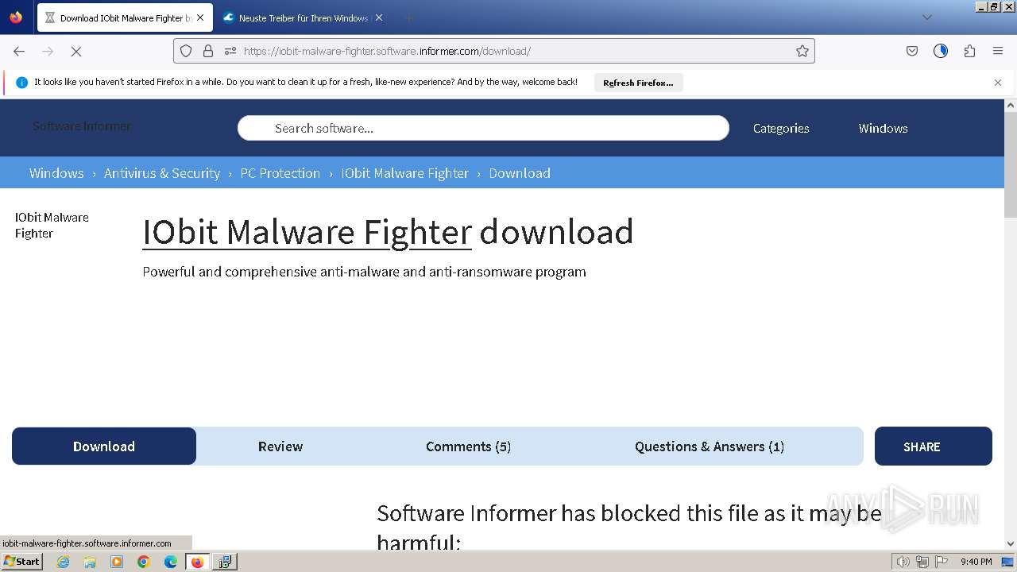The height and width of the screenshot is (572, 1017).
Task: Click the 9:40 PM system clock
Action: [976, 562]
